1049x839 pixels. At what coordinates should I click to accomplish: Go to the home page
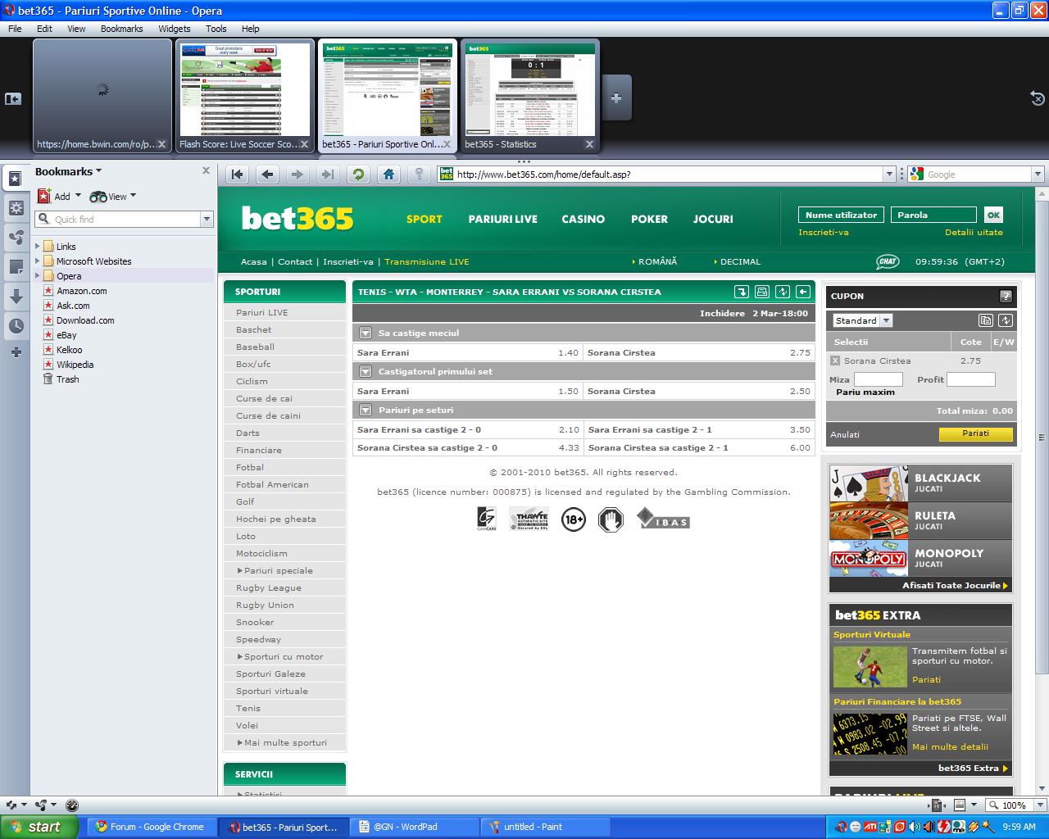click(x=388, y=175)
